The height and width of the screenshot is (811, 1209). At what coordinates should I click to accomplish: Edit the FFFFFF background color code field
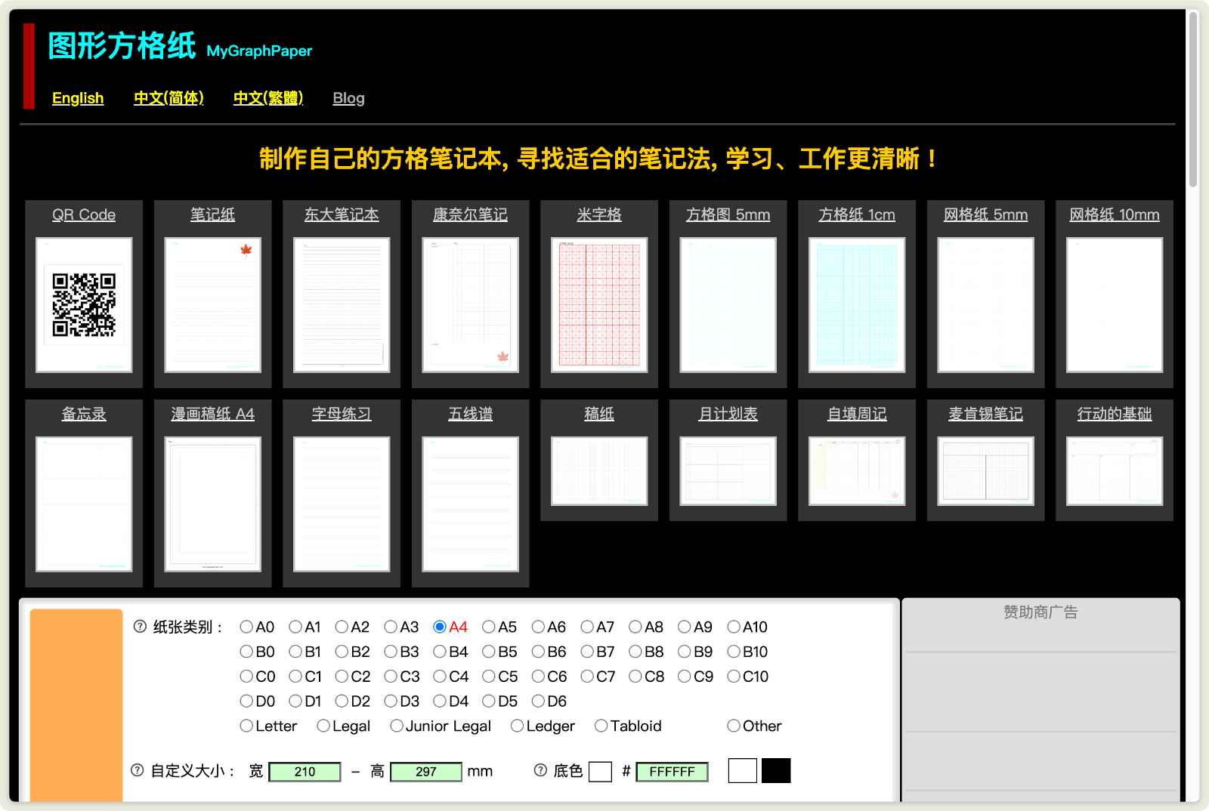671,771
